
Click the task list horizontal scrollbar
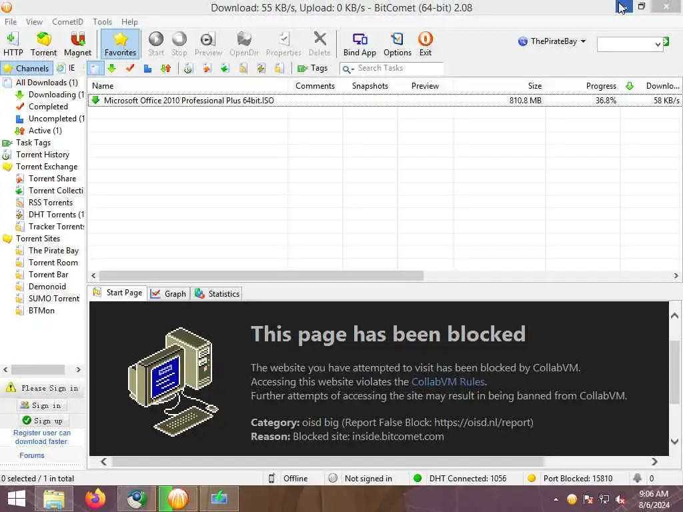261,275
